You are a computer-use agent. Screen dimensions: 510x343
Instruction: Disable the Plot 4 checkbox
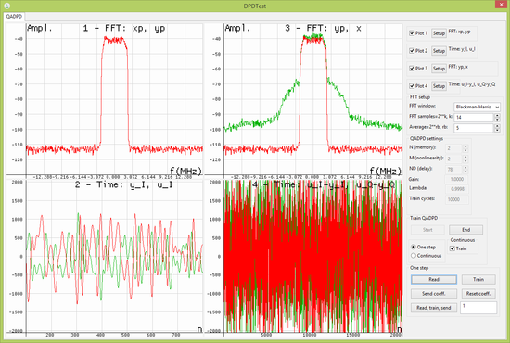coord(412,86)
